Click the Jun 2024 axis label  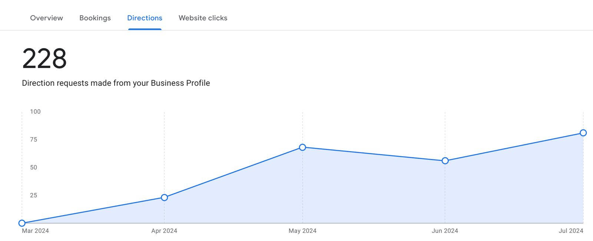click(444, 231)
